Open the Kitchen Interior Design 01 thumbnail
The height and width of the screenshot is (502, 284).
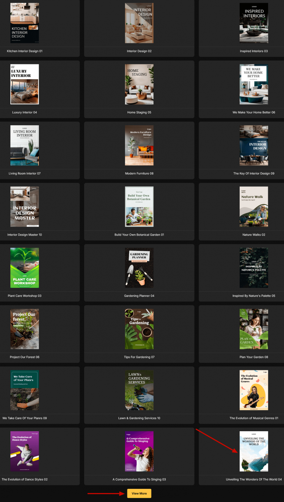coord(24,23)
